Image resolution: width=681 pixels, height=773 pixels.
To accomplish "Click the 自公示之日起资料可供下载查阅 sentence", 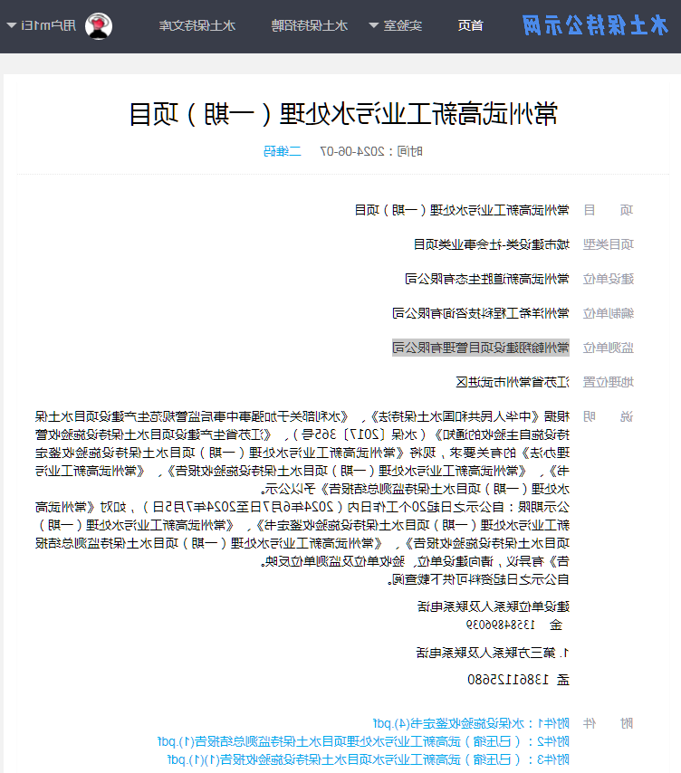I will [478, 579].
